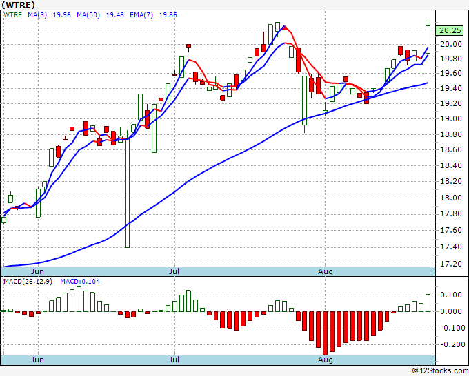
Task: Click the current price label 20.25
Action: pos(450,30)
